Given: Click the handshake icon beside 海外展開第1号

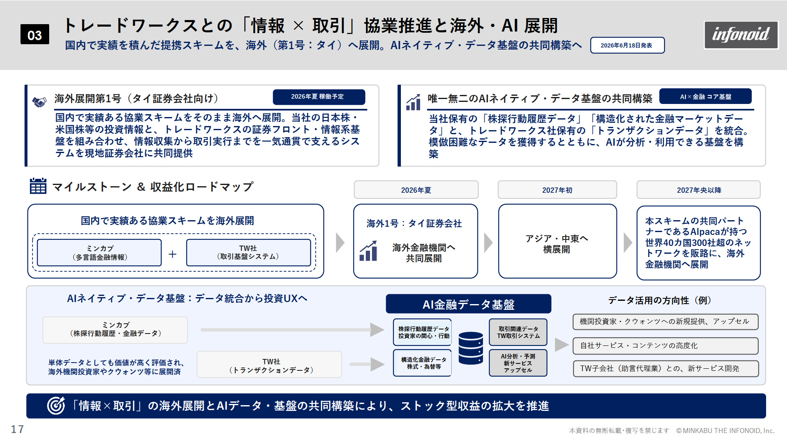Looking at the screenshot, I should 39,101.
